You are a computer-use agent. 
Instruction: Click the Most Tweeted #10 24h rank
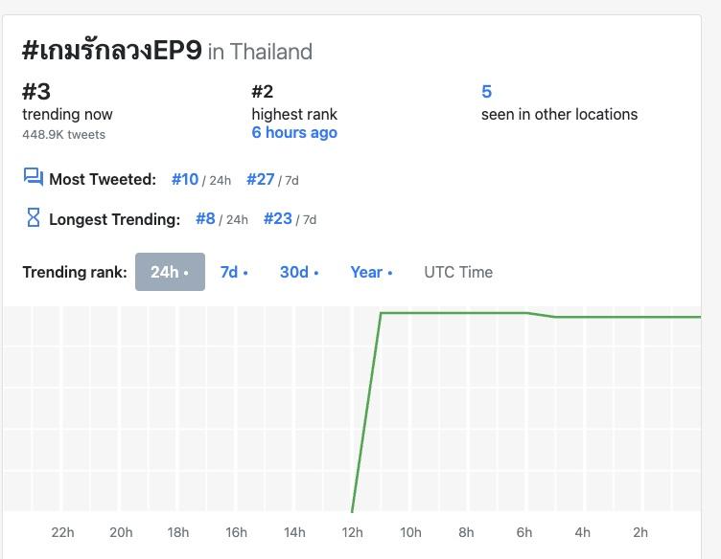point(185,179)
